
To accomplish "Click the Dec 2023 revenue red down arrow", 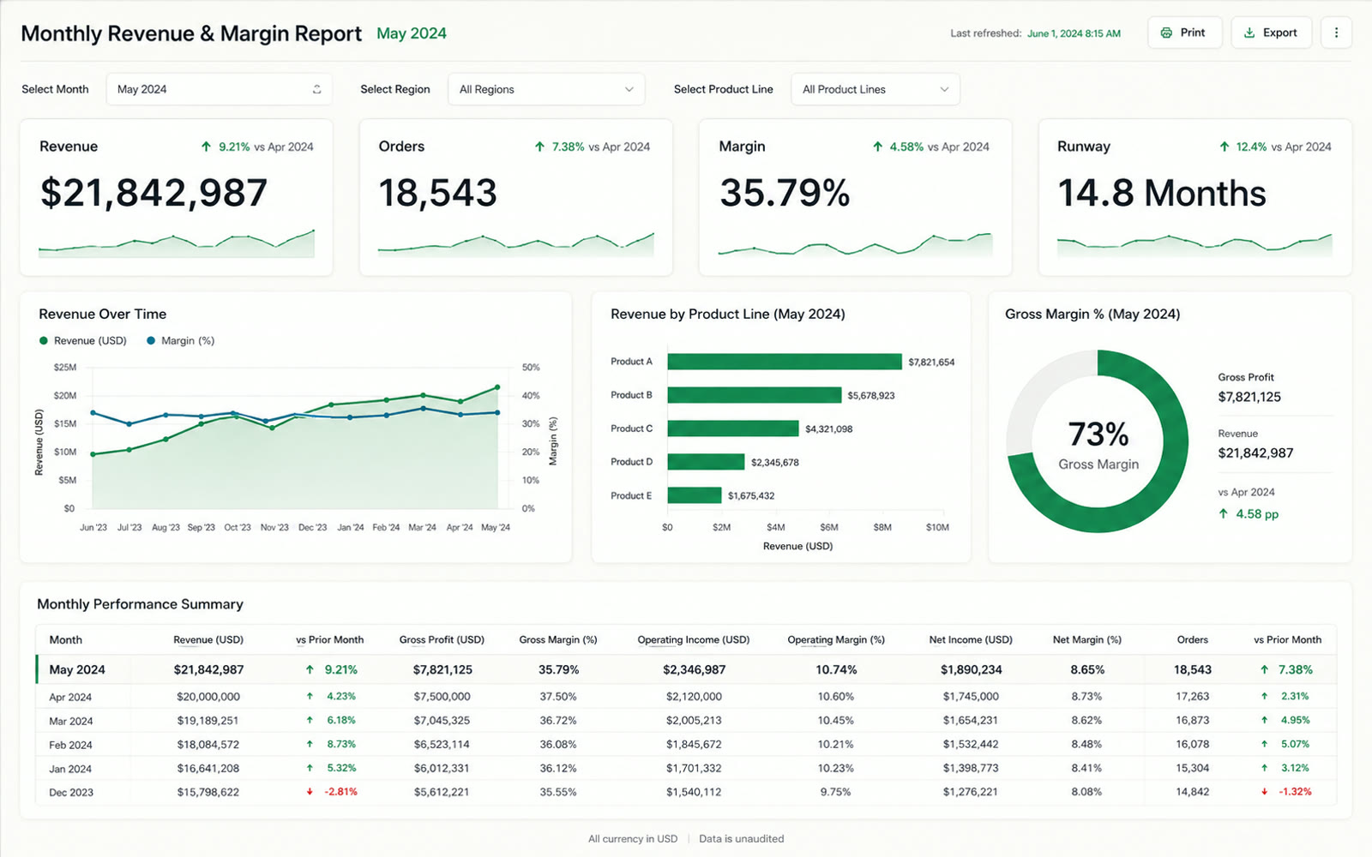I will pyautogui.click(x=310, y=792).
